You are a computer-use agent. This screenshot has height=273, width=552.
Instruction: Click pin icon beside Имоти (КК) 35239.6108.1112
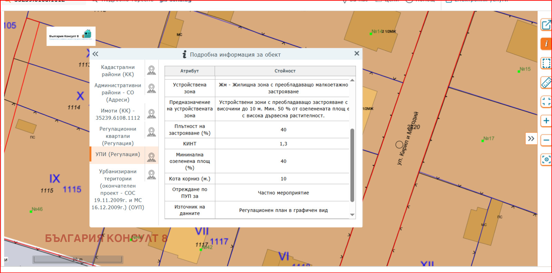(x=151, y=114)
